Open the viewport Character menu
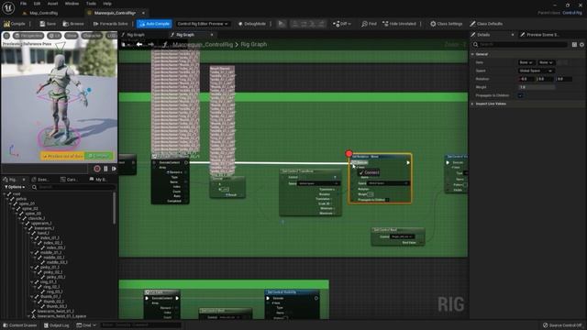587x330 pixels. point(92,36)
